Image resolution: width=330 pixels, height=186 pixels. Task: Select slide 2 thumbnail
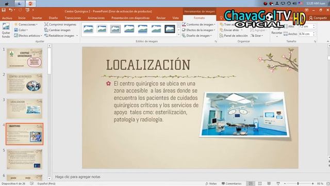(25, 83)
